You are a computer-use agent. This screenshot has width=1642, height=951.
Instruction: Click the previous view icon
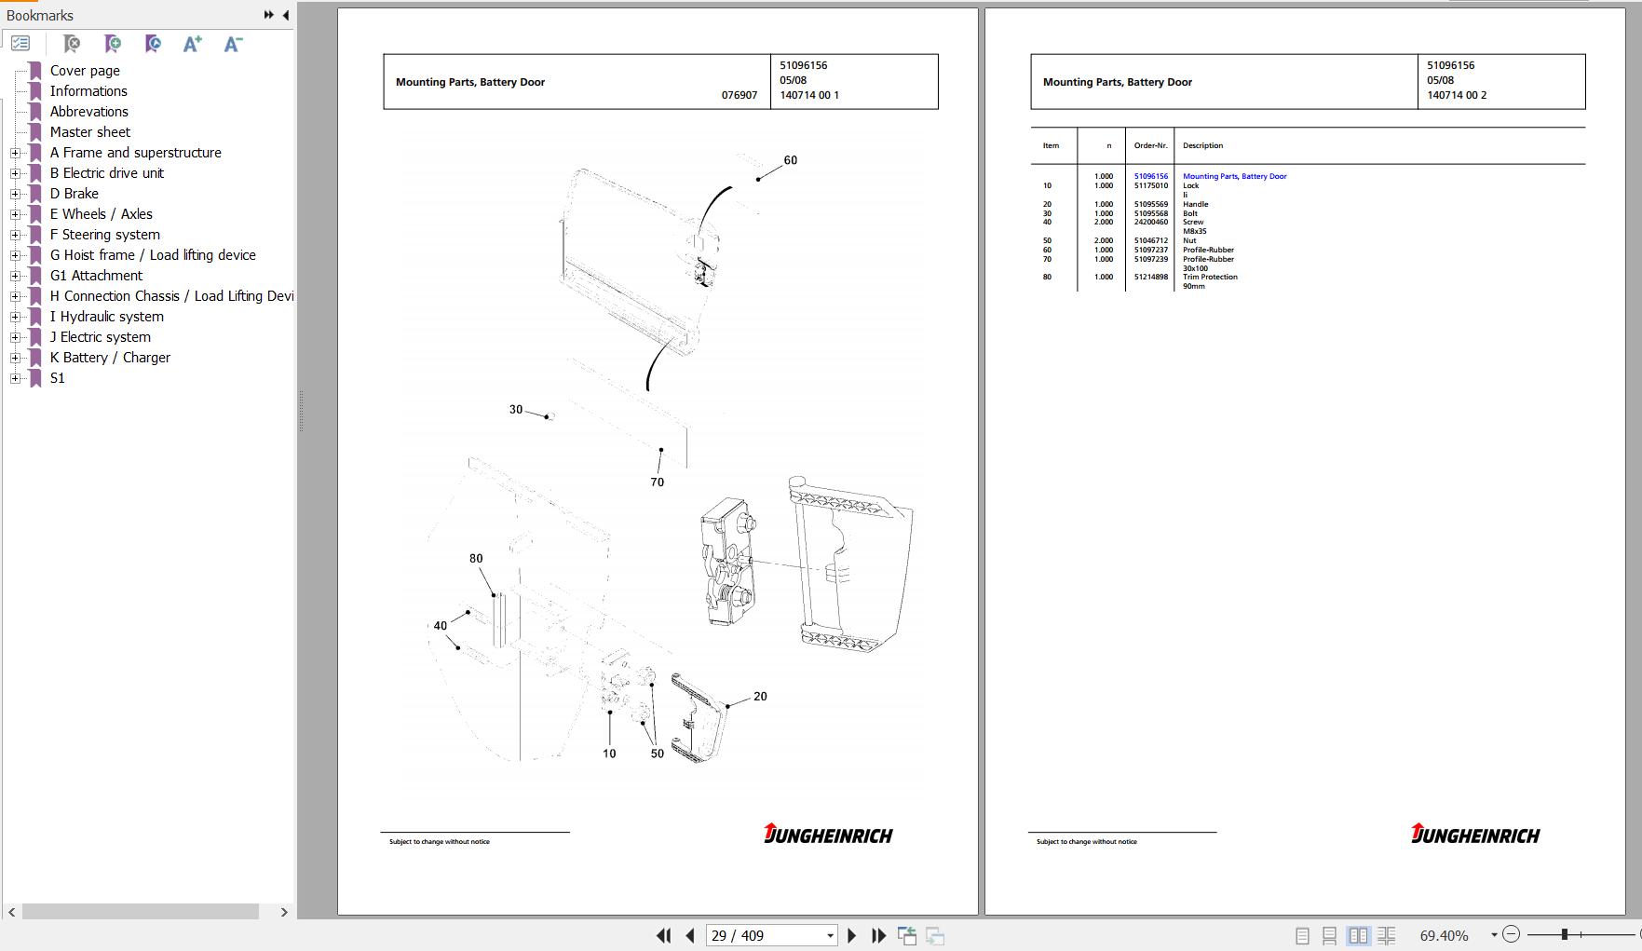(907, 935)
